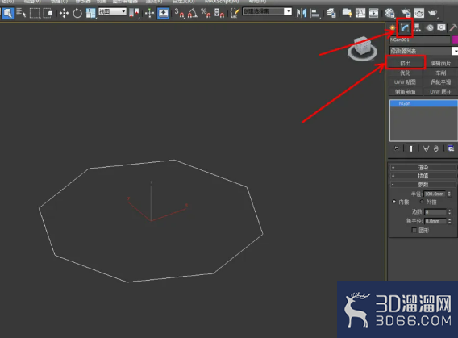
Task: Toggle Pin Stack icon
Action: [x=397, y=148]
